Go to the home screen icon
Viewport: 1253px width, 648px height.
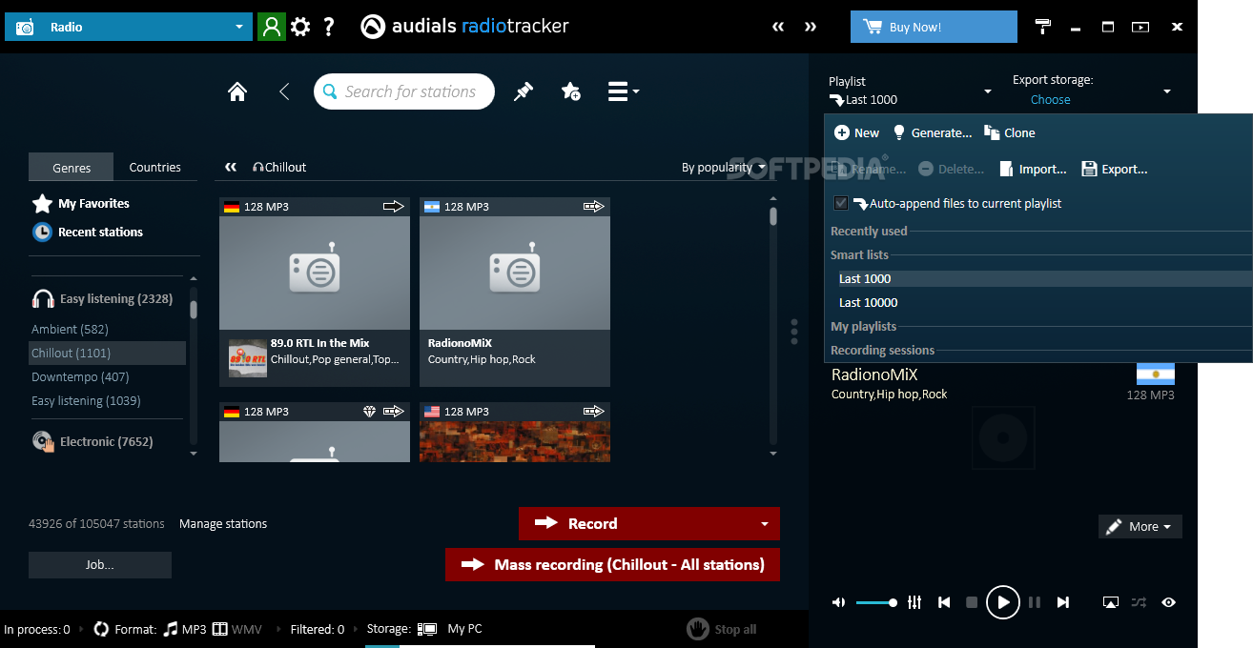pyautogui.click(x=237, y=91)
